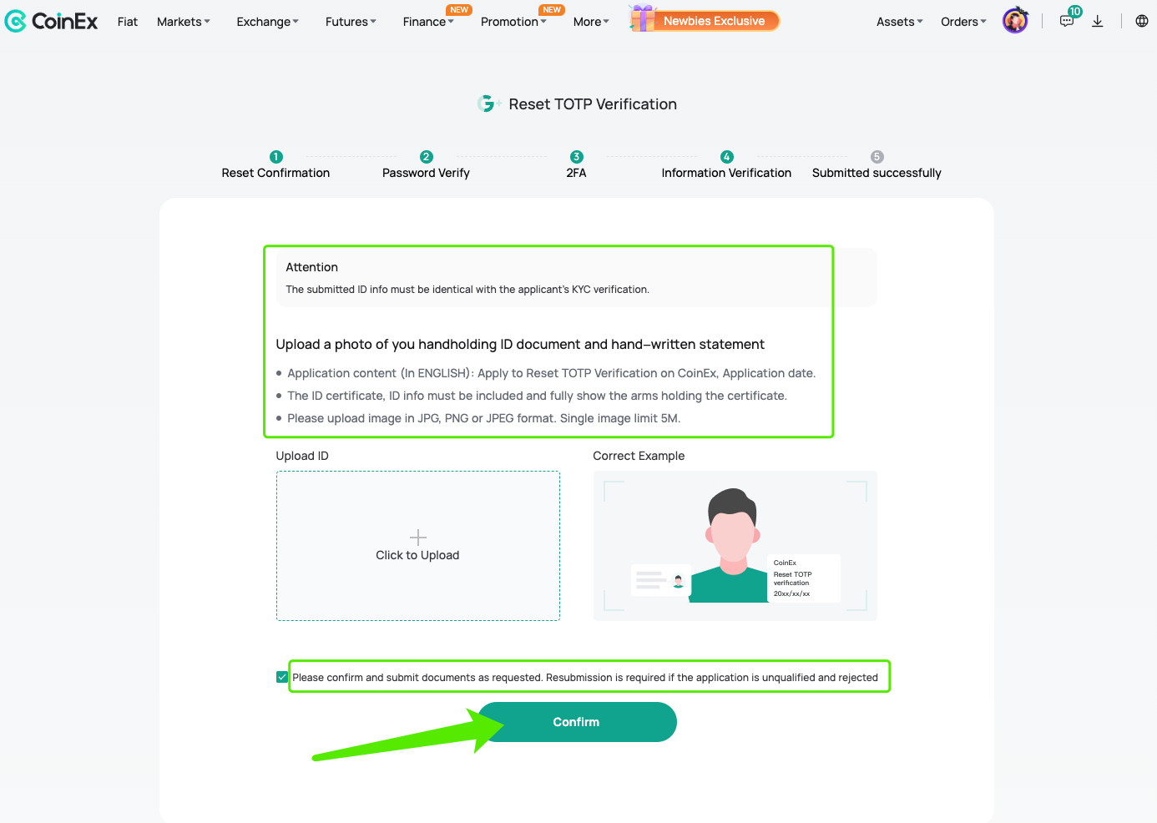
Task: Open the Promotion menu
Action: [514, 22]
